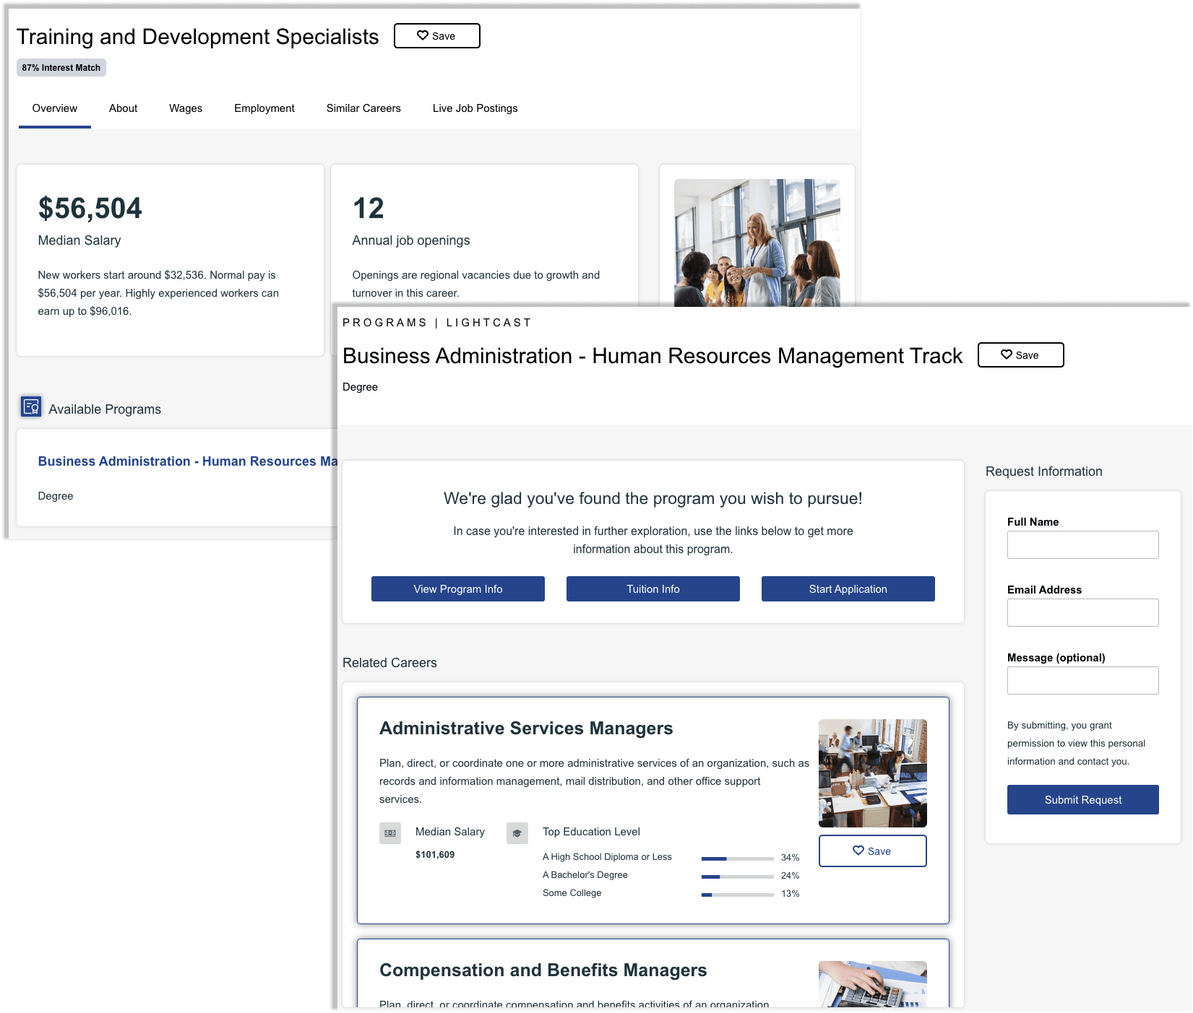1193x1013 pixels.
Task: Go to the Employment tab
Action: coord(264,108)
